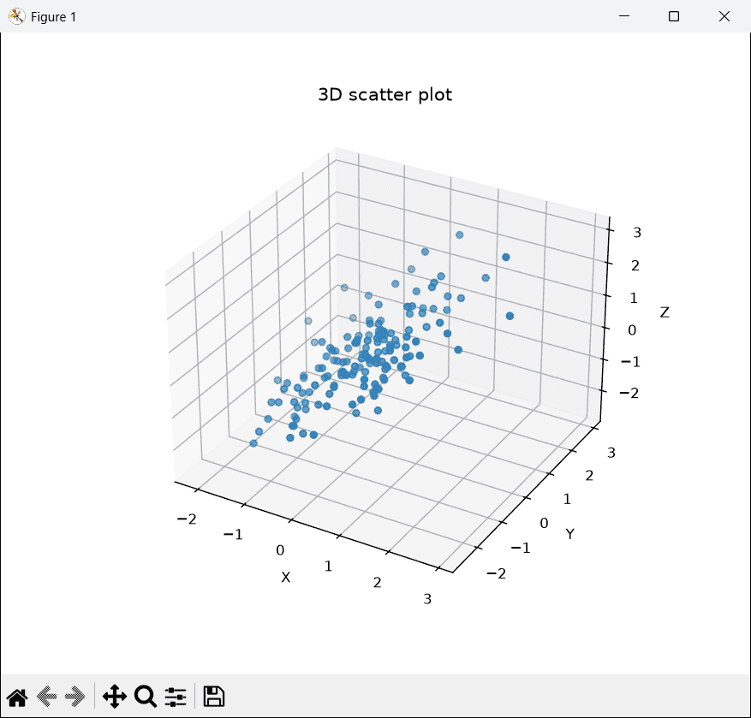
Task: Click the matplotlib window icon
Action: pyautogui.click(x=17, y=16)
